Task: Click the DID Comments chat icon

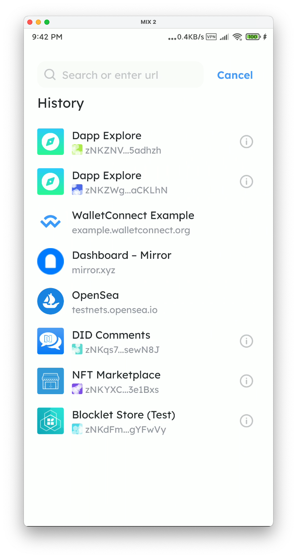Action: pyautogui.click(x=50, y=341)
